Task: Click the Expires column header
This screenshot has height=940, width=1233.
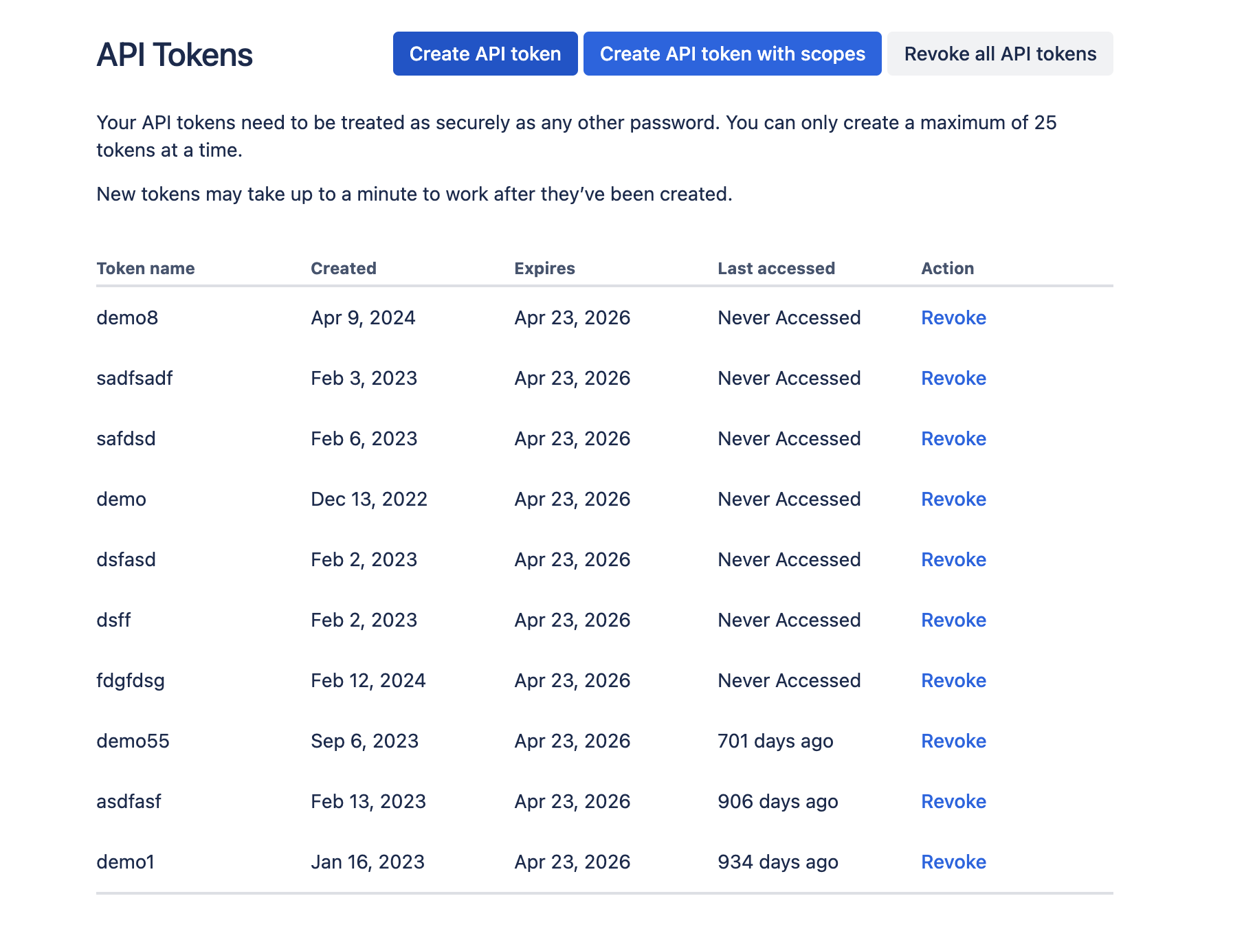Action: click(x=544, y=268)
